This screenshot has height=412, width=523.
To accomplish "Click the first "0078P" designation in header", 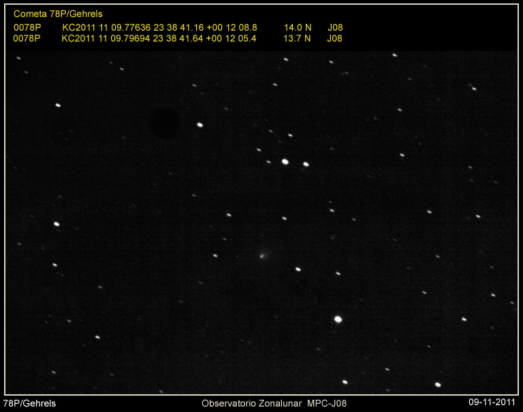I will click(x=27, y=27).
